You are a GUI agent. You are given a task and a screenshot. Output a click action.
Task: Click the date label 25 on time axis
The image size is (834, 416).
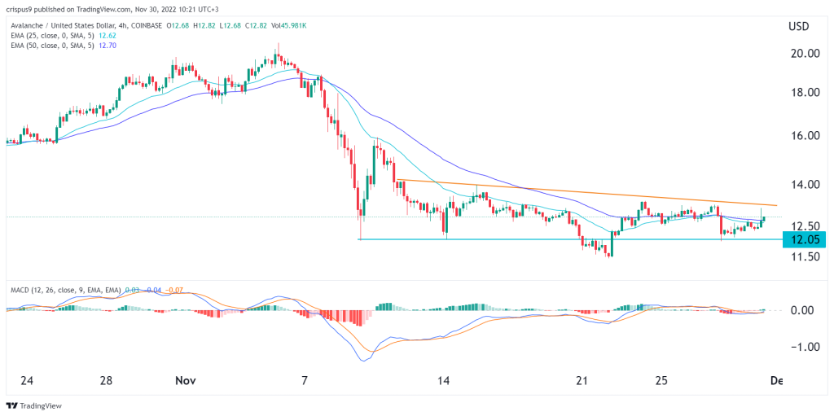point(661,381)
